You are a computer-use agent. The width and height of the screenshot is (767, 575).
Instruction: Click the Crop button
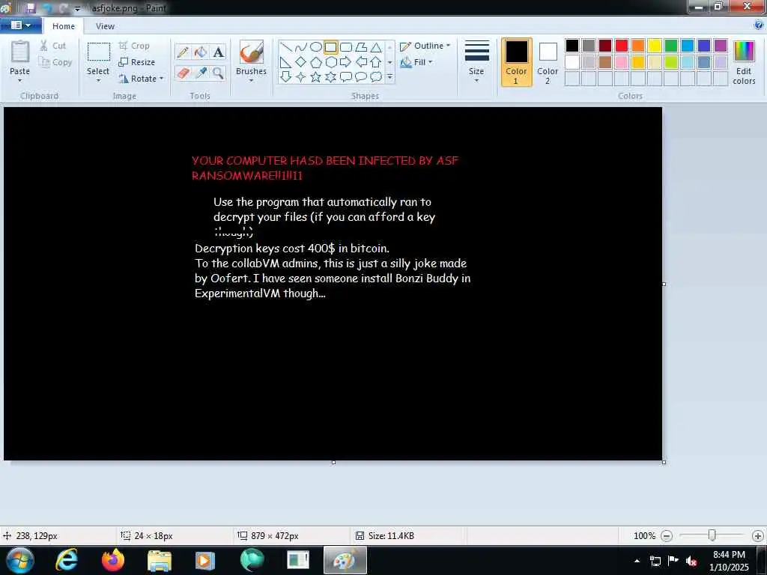pos(135,46)
